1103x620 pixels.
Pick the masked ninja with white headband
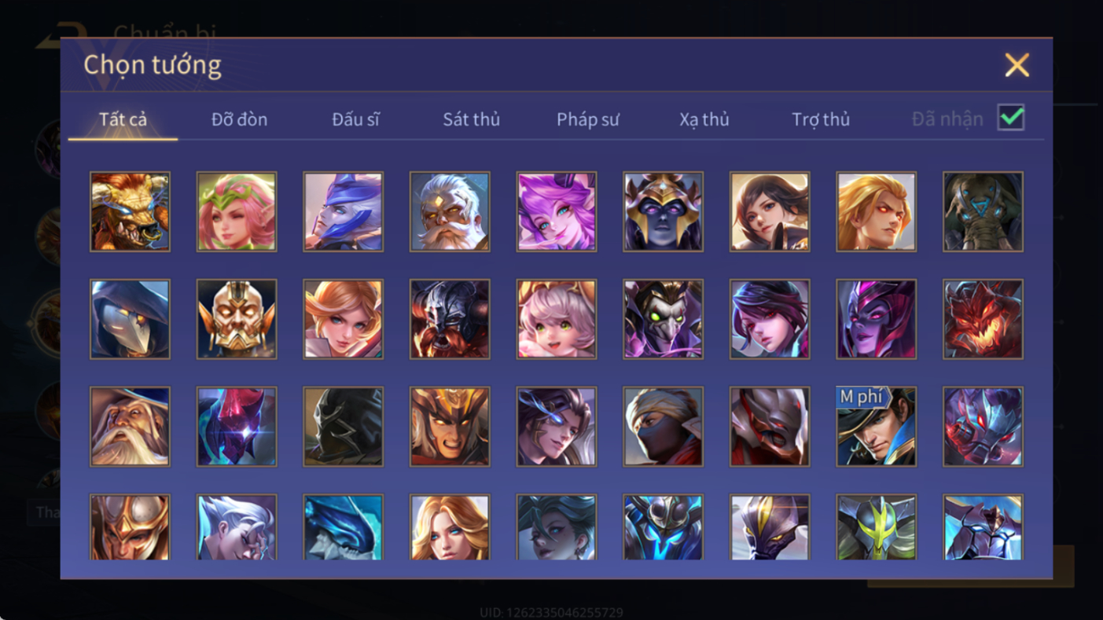664,427
